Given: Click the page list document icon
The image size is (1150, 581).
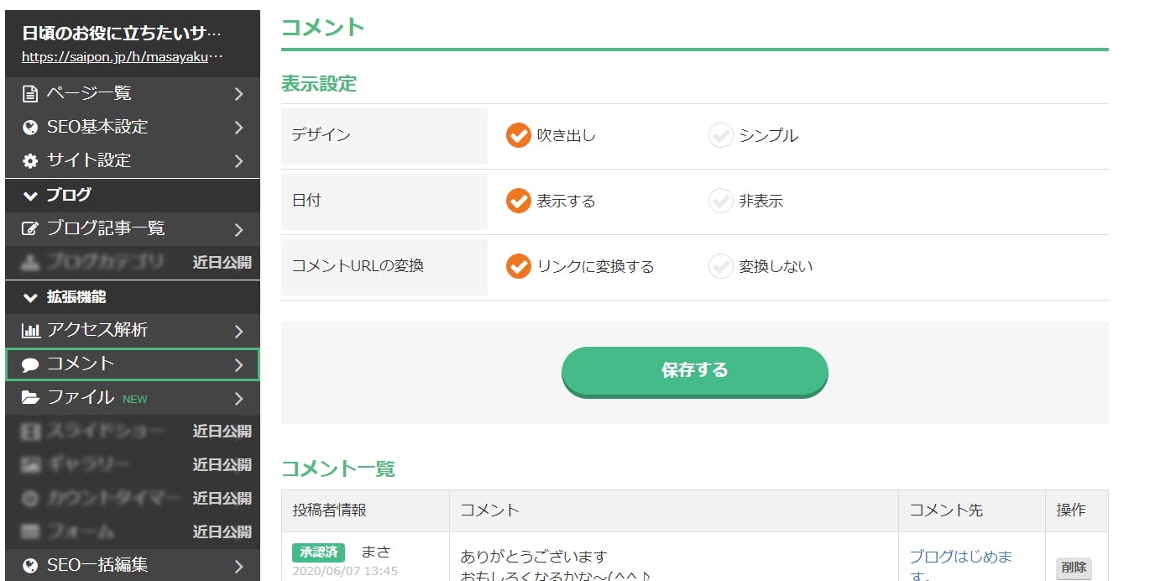Looking at the screenshot, I should coord(30,93).
